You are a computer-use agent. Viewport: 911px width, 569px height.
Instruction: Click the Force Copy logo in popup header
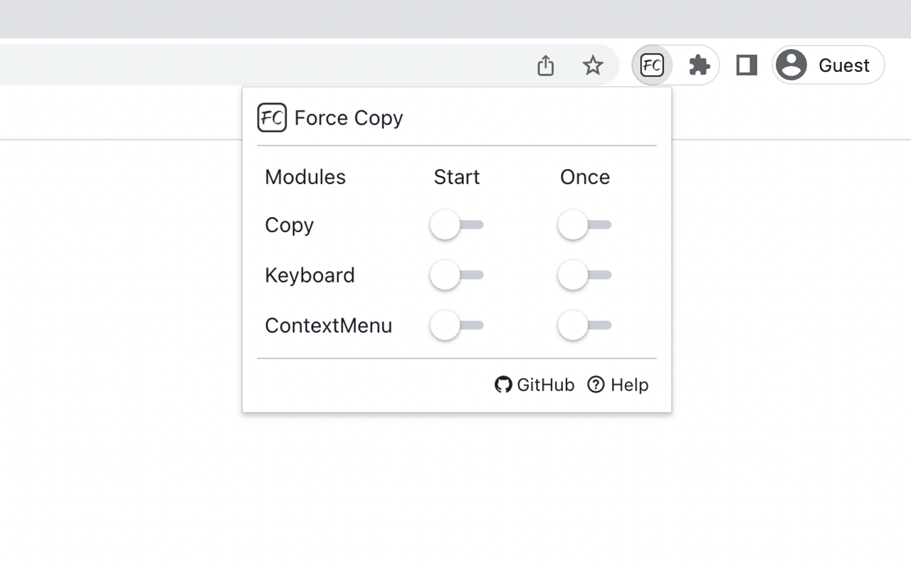click(272, 118)
